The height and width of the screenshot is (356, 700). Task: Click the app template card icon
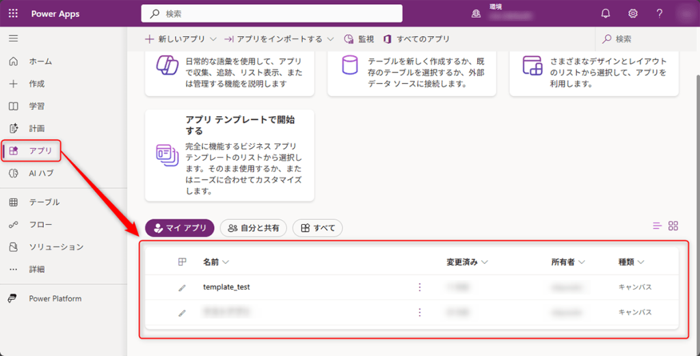167,156
